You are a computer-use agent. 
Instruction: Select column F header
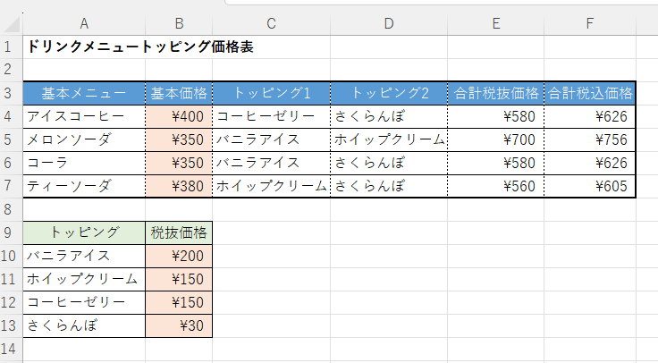[x=590, y=23]
